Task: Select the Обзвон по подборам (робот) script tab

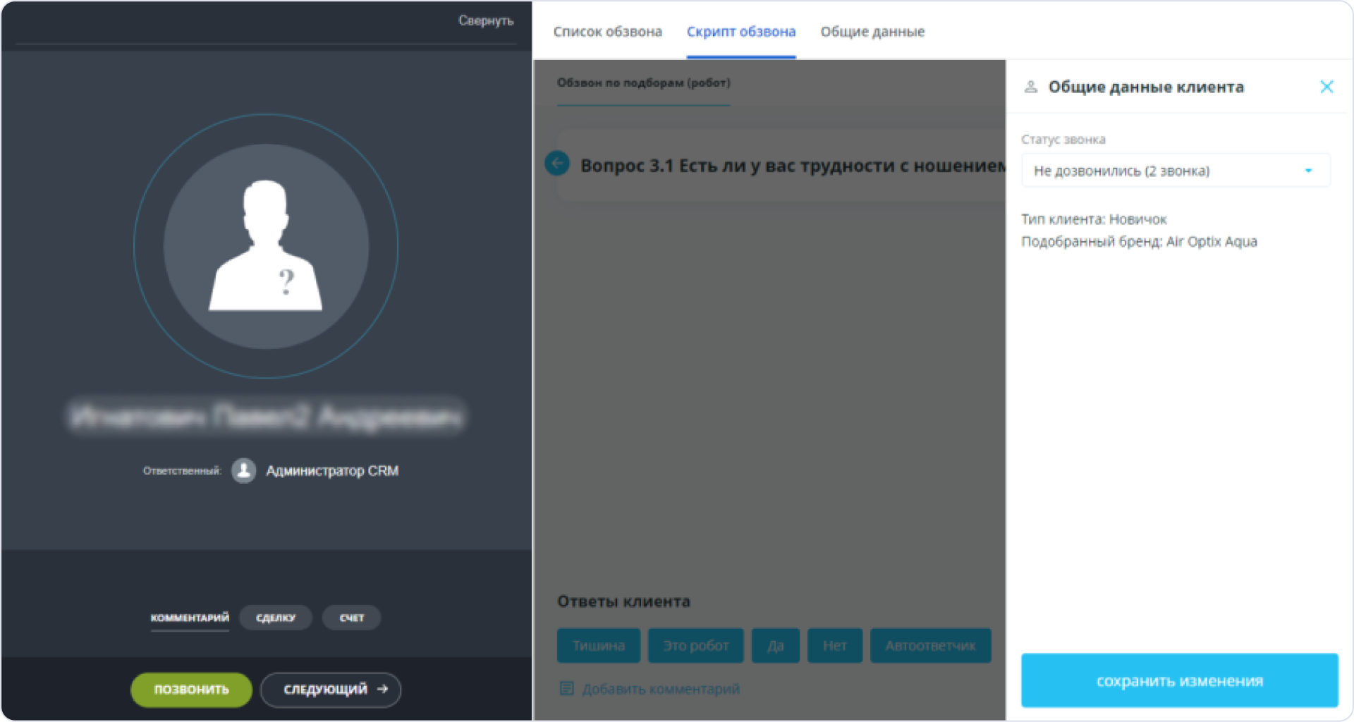Action: (643, 83)
